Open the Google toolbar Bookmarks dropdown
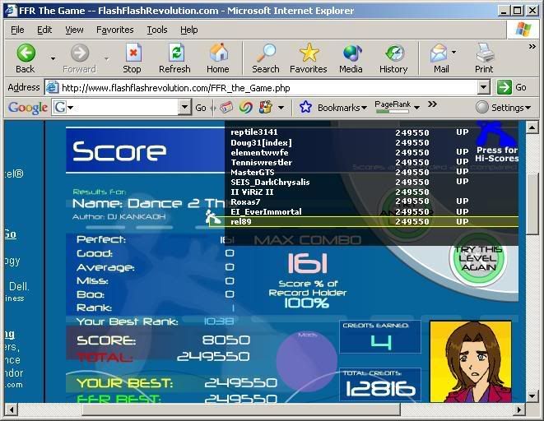Viewport: 544px width, 421px height. click(x=365, y=108)
